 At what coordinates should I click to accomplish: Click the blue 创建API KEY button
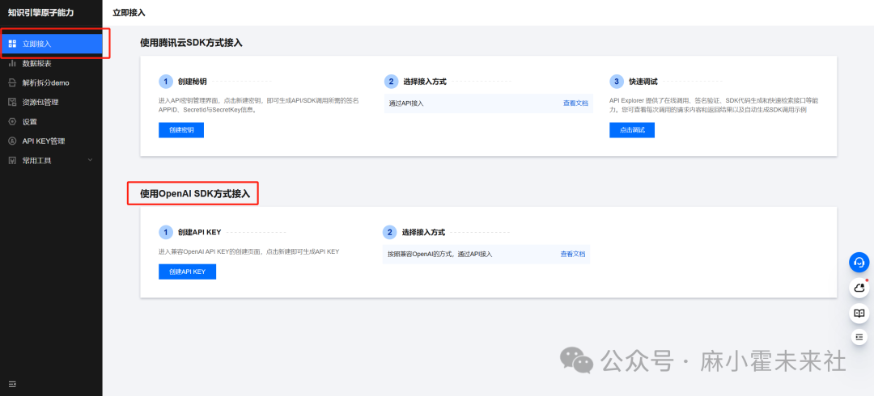point(187,272)
